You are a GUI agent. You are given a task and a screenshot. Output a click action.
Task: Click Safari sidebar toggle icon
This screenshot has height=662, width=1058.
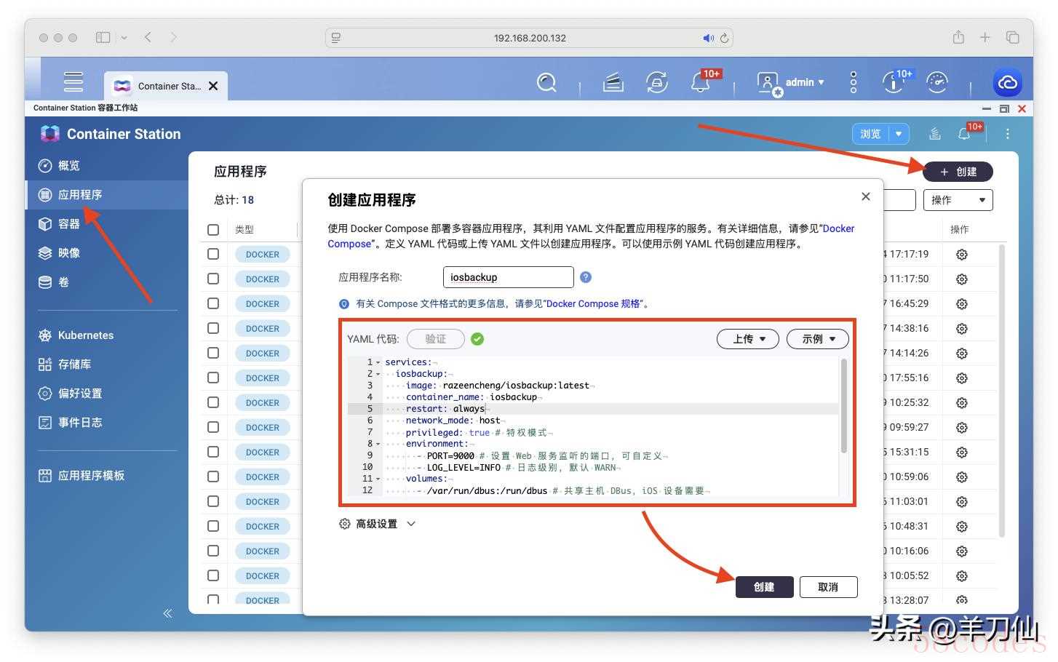[103, 37]
